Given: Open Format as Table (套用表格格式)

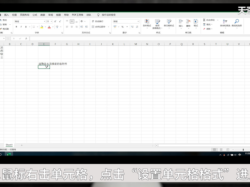Looking at the screenshot, I should pyautogui.click(x=157, y=24).
